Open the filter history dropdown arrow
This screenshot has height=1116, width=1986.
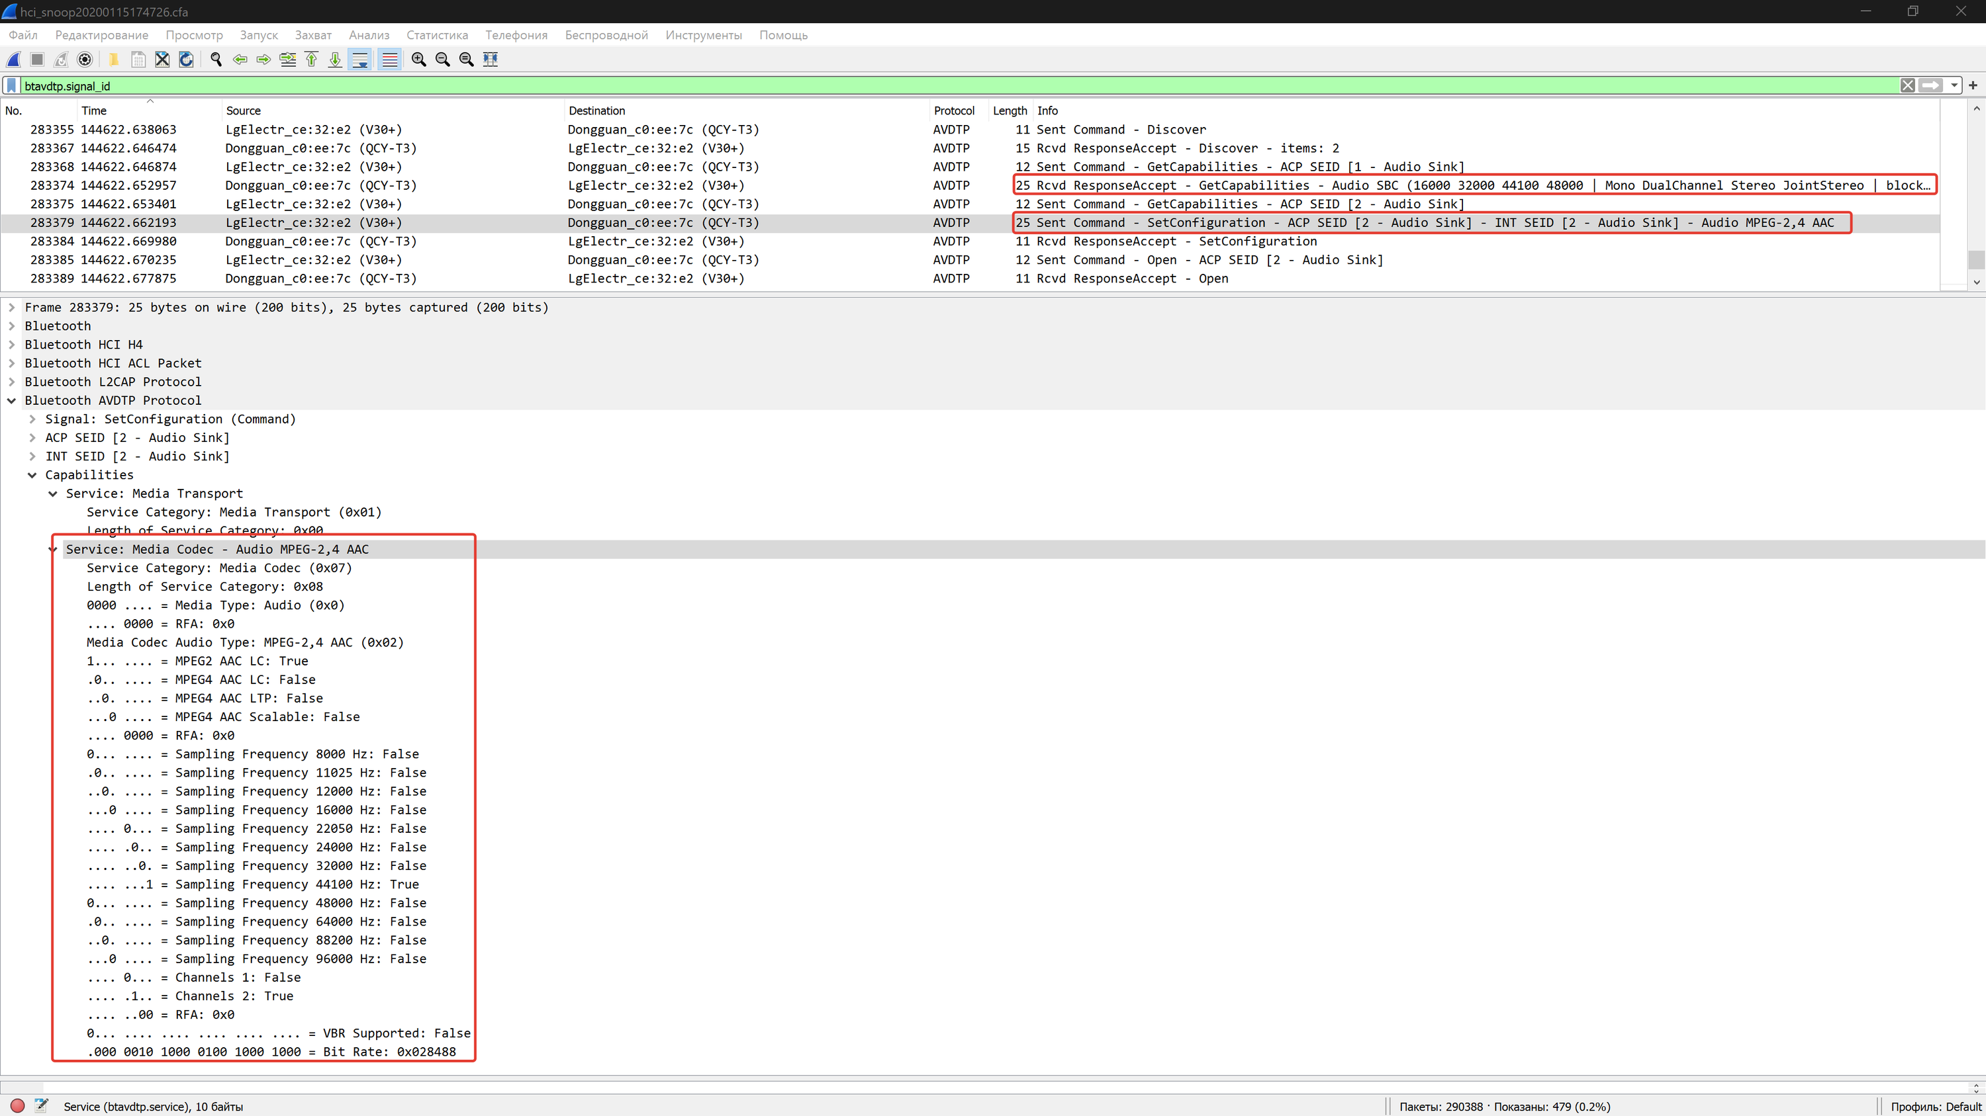(x=1954, y=85)
